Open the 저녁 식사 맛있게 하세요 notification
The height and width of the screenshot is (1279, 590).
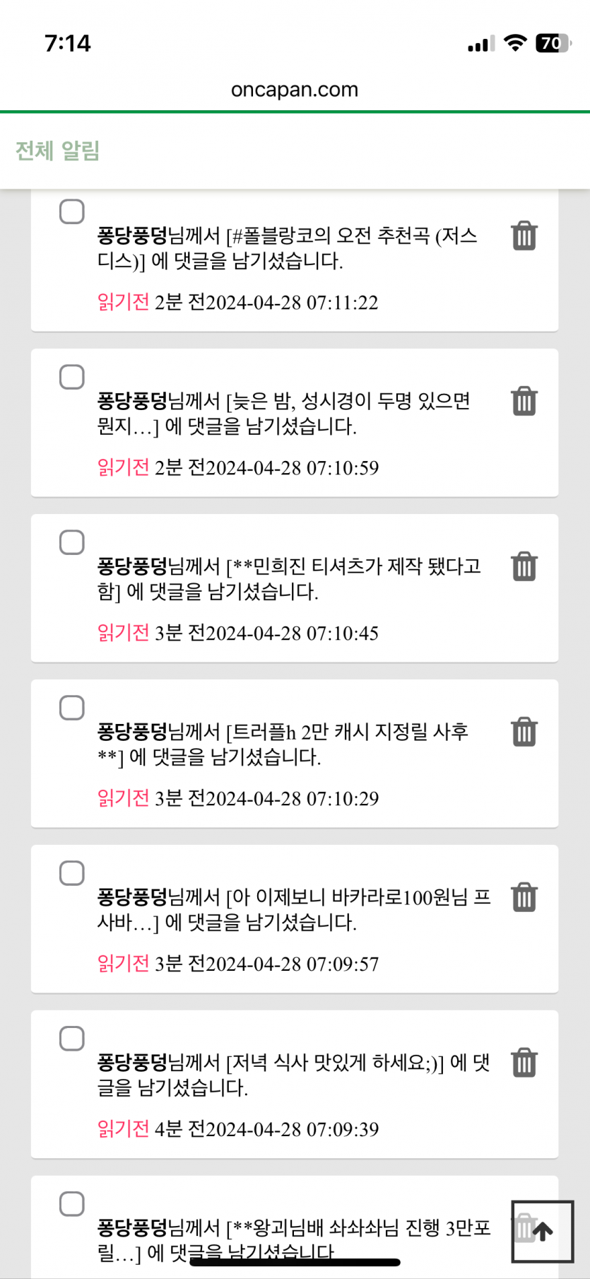(293, 1075)
